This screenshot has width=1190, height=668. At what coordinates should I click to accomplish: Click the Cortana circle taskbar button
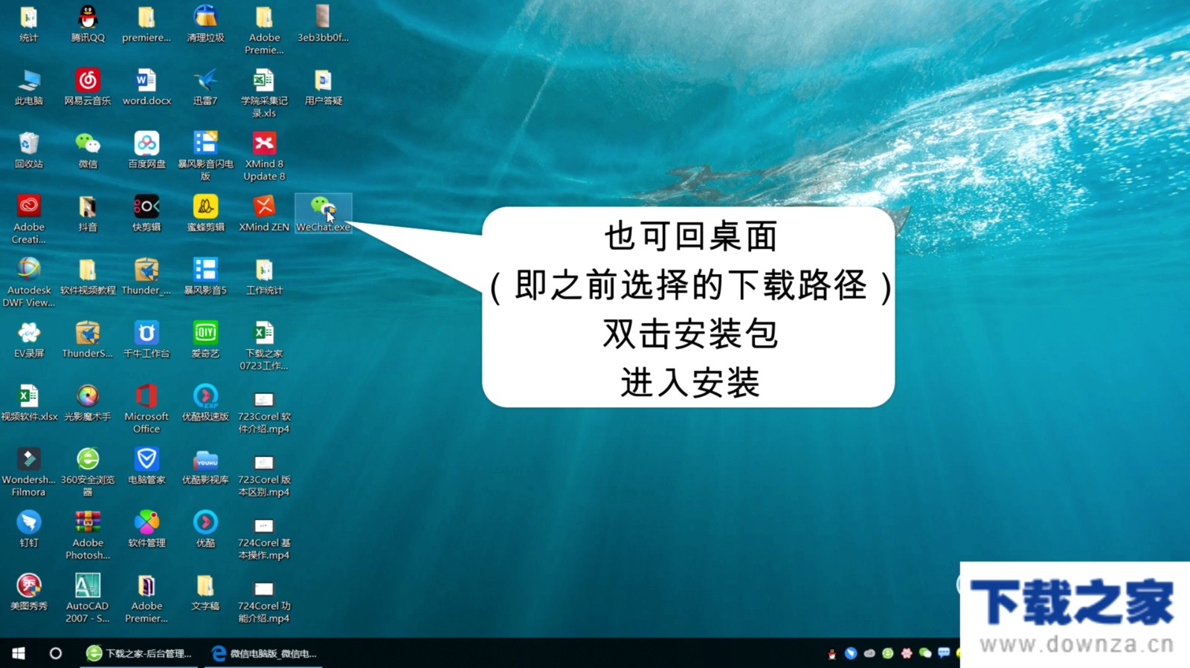[56, 653]
